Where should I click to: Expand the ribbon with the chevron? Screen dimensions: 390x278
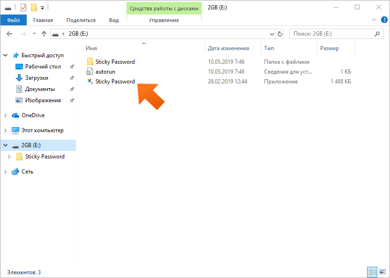click(x=374, y=20)
